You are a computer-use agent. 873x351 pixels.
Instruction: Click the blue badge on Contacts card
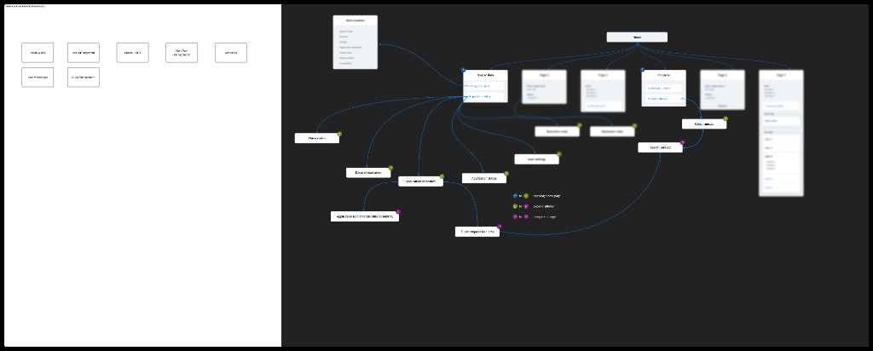(642, 70)
